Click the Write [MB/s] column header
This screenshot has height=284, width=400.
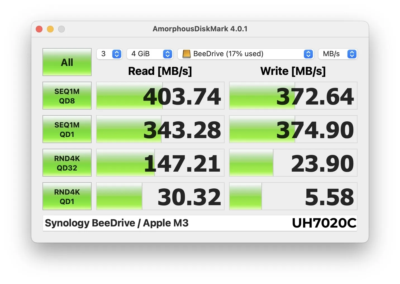tap(293, 71)
